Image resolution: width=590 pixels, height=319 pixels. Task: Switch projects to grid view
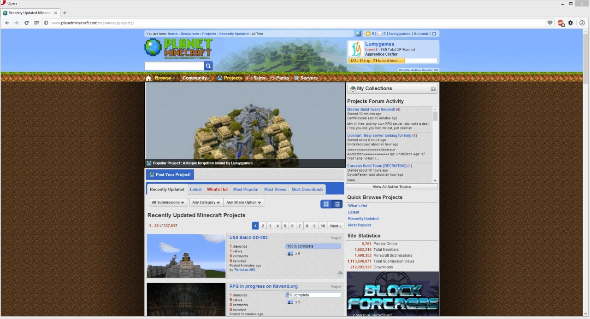(326, 203)
